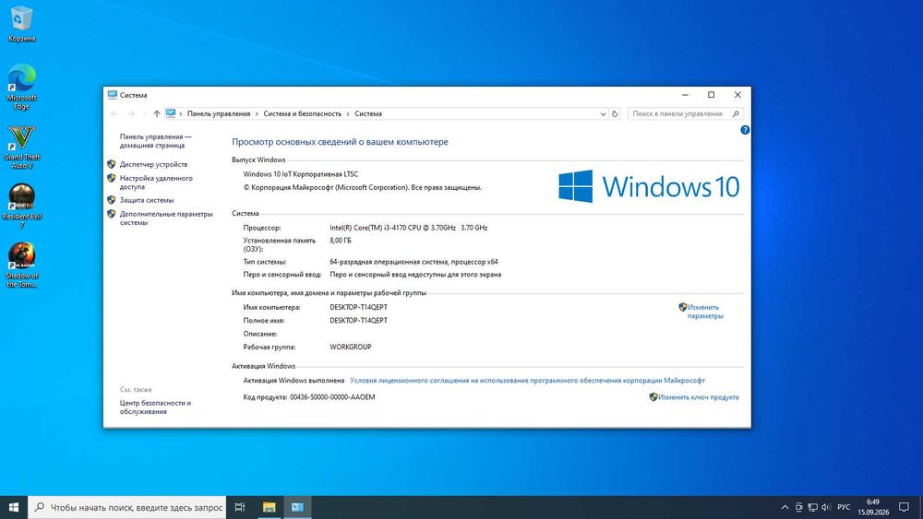Open Help with the blue question mark icon
This screenshot has height=519, width=923.
pos(745,130)
